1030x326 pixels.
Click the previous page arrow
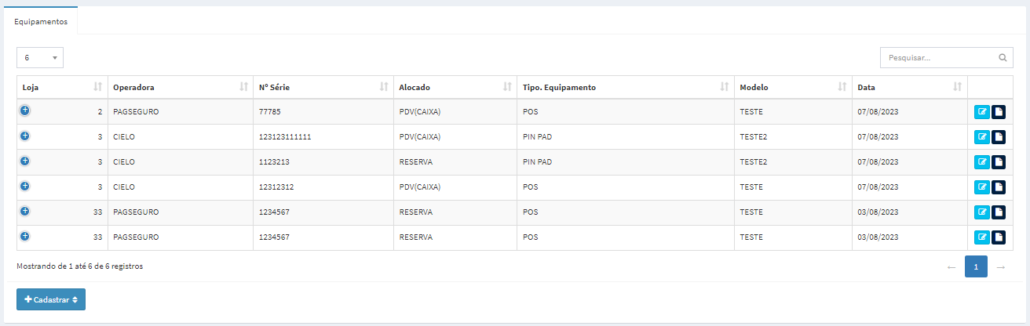(x=951, y=267)
